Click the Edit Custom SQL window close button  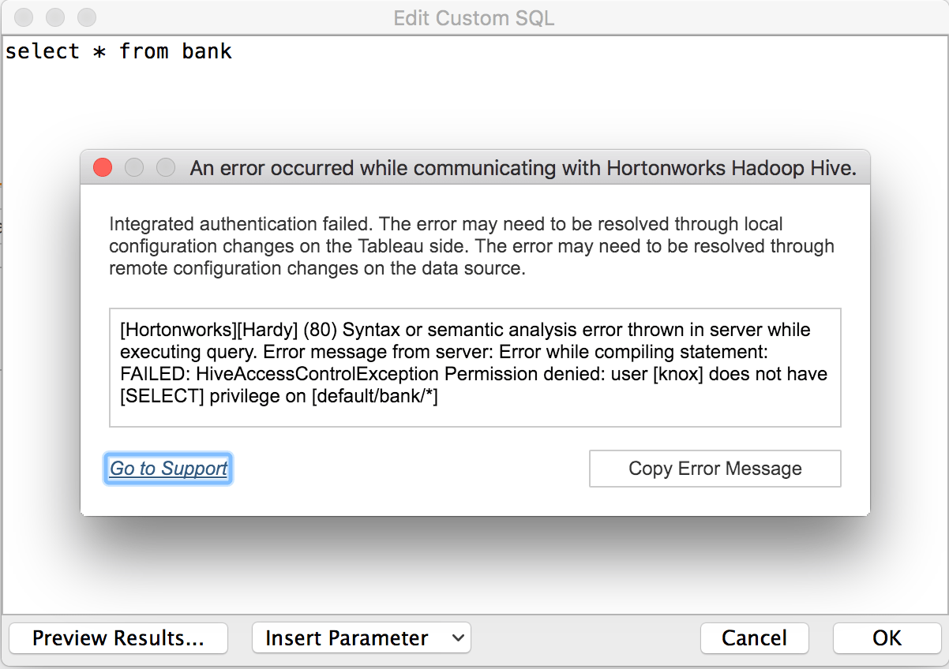[24, 17]
